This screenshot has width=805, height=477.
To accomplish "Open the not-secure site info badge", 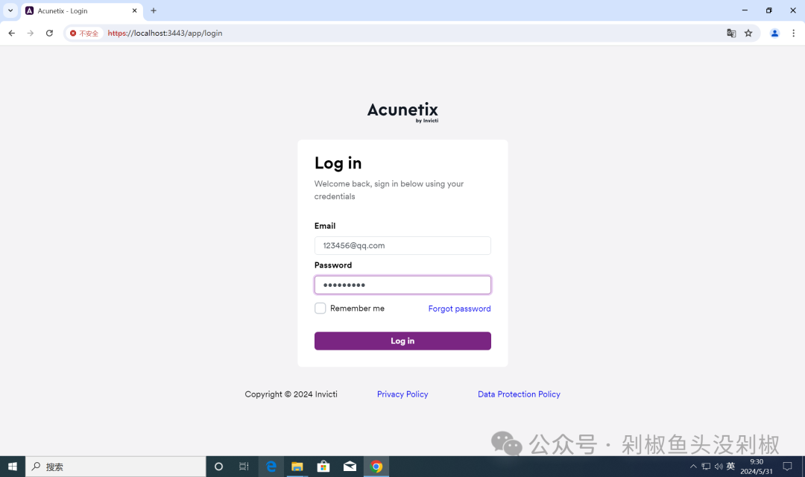I will pyautogui.click(x=84, y=34).
